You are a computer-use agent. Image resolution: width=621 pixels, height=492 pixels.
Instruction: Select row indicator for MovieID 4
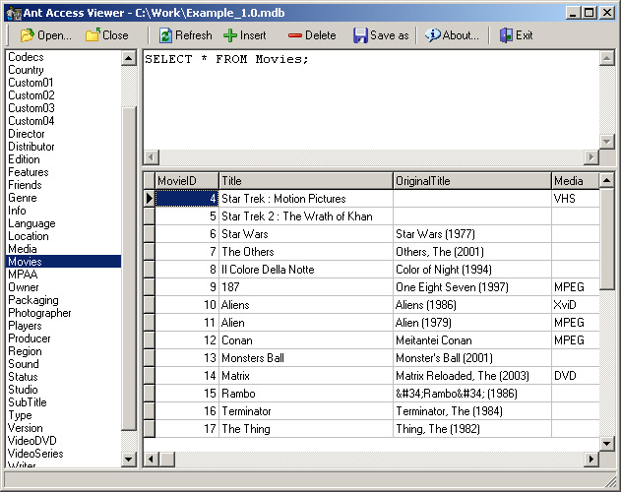click(x=150, y=199)
